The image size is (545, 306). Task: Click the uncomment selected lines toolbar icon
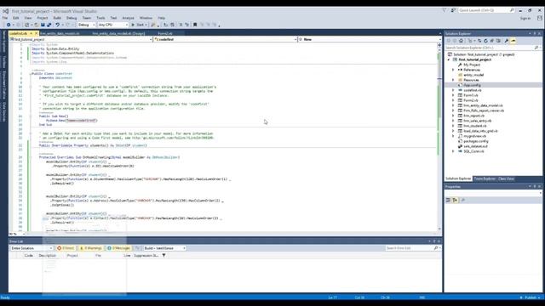click(x=187, y=25)
